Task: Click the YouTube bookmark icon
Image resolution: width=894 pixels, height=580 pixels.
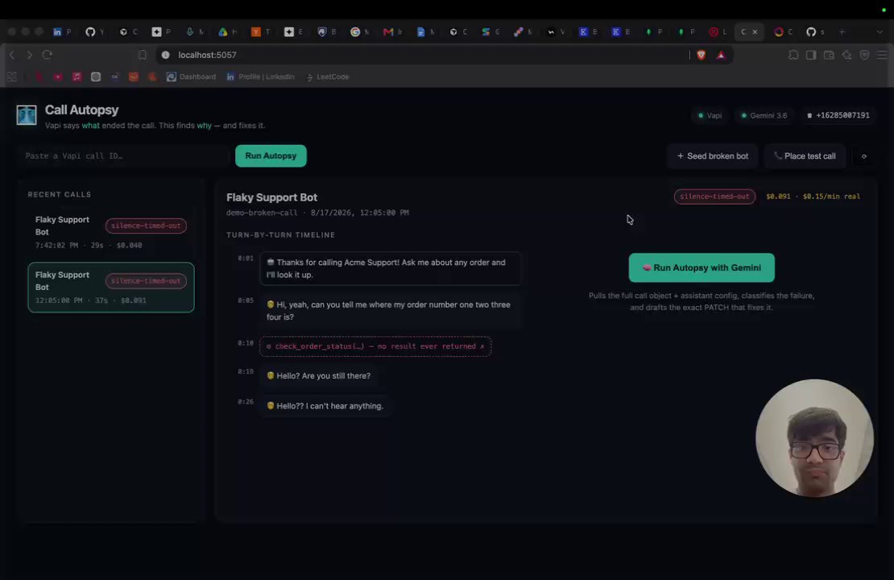Action: [x=57, y=77]
